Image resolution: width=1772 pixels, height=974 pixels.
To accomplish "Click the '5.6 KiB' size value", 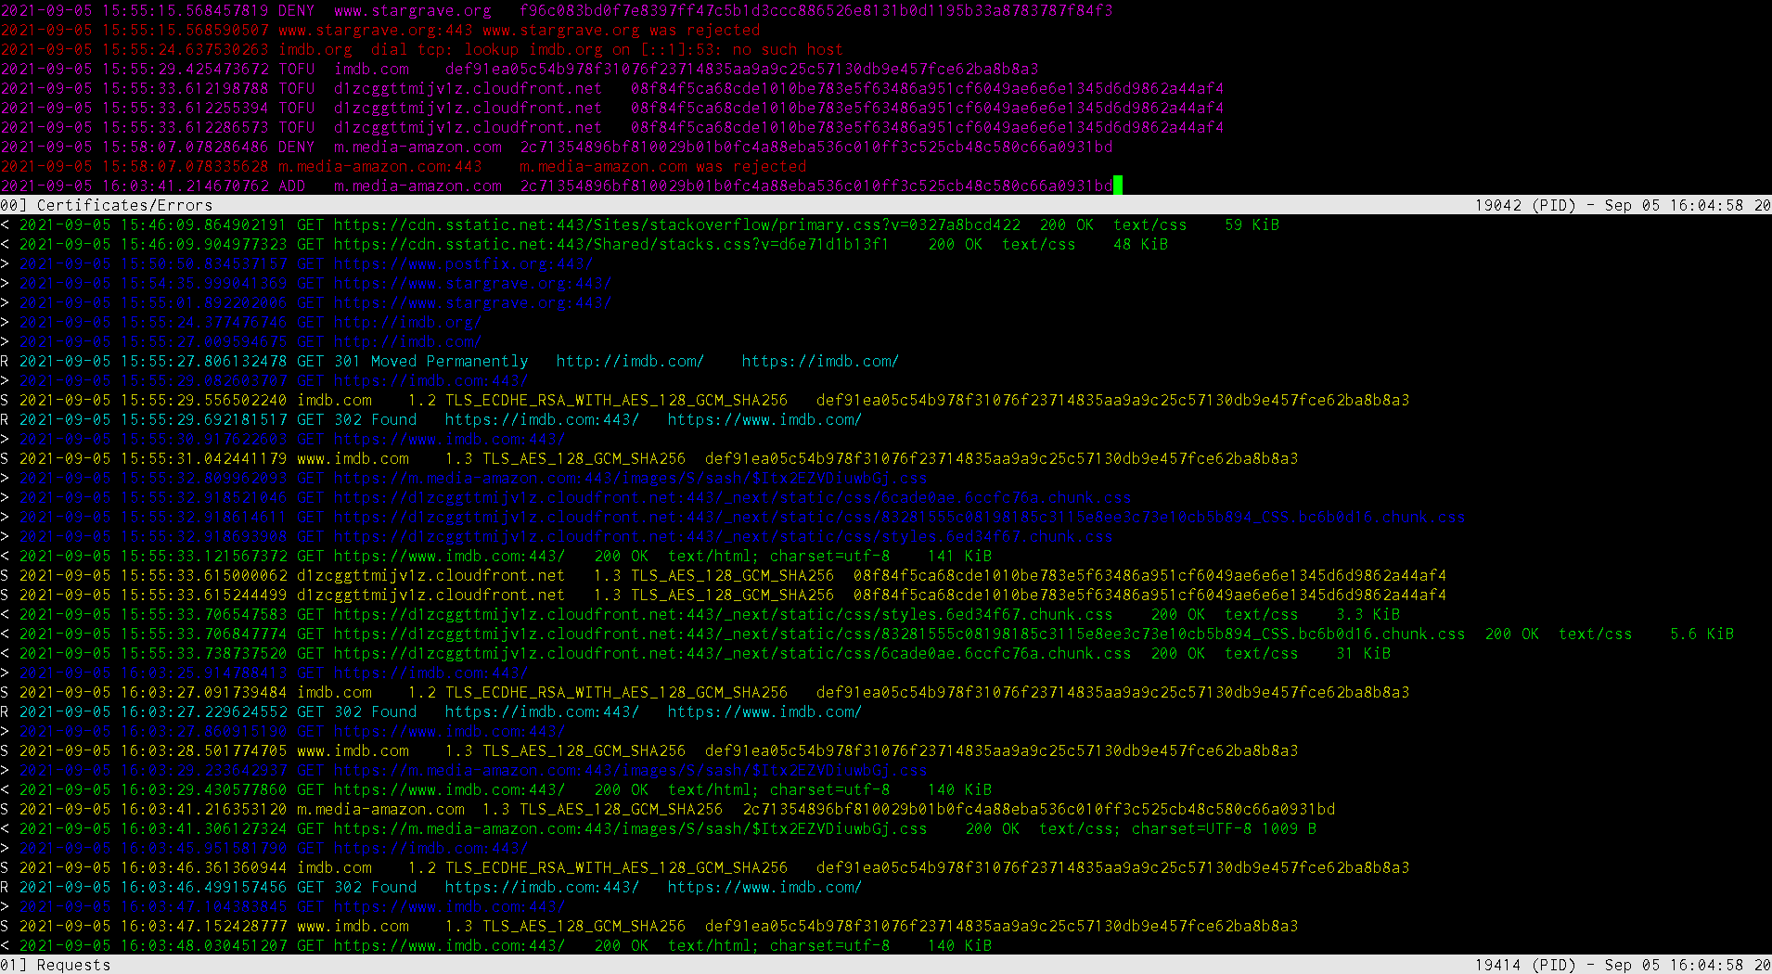I will 1701,634.
